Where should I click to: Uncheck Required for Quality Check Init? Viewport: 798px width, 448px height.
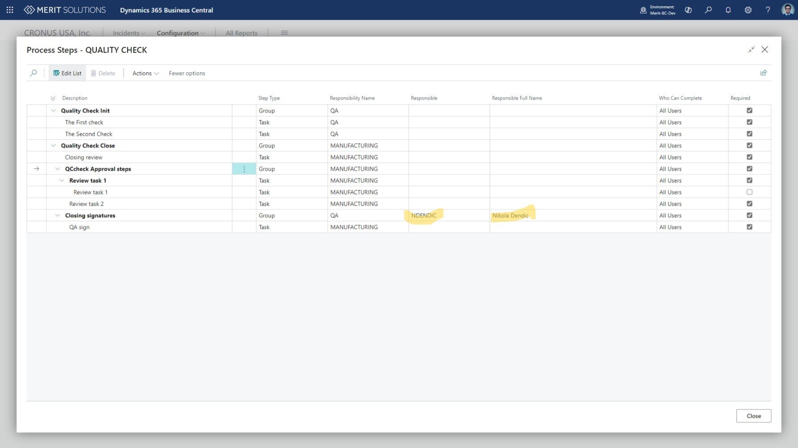(749, 111)
